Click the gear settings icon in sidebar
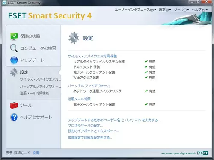214x160 pixels. pyautogui.click(x=14, y=72)
